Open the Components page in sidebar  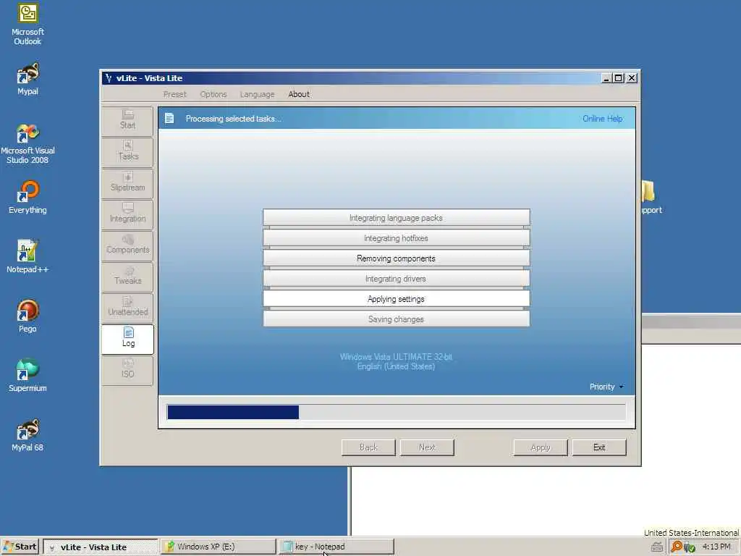pyautogui.click(x=127, y=245)
